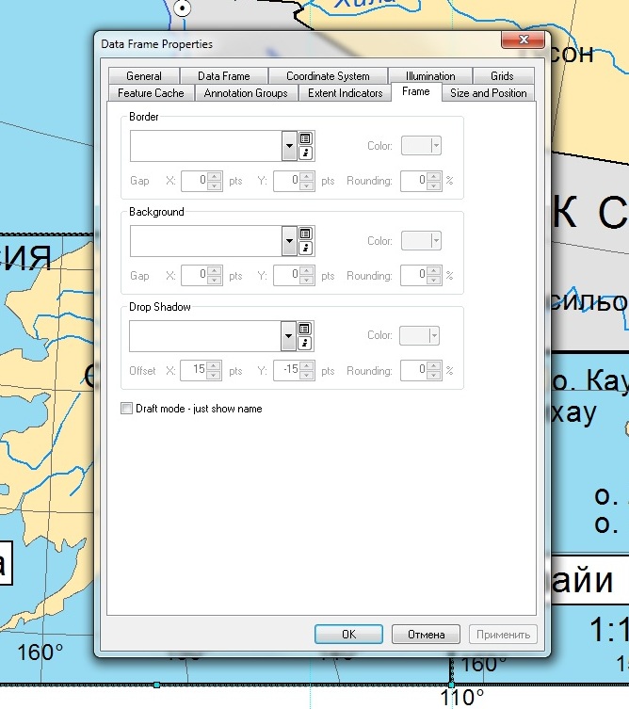
Task: Open Drop Shadow style selector icon
Action: (x=304, y=329)
